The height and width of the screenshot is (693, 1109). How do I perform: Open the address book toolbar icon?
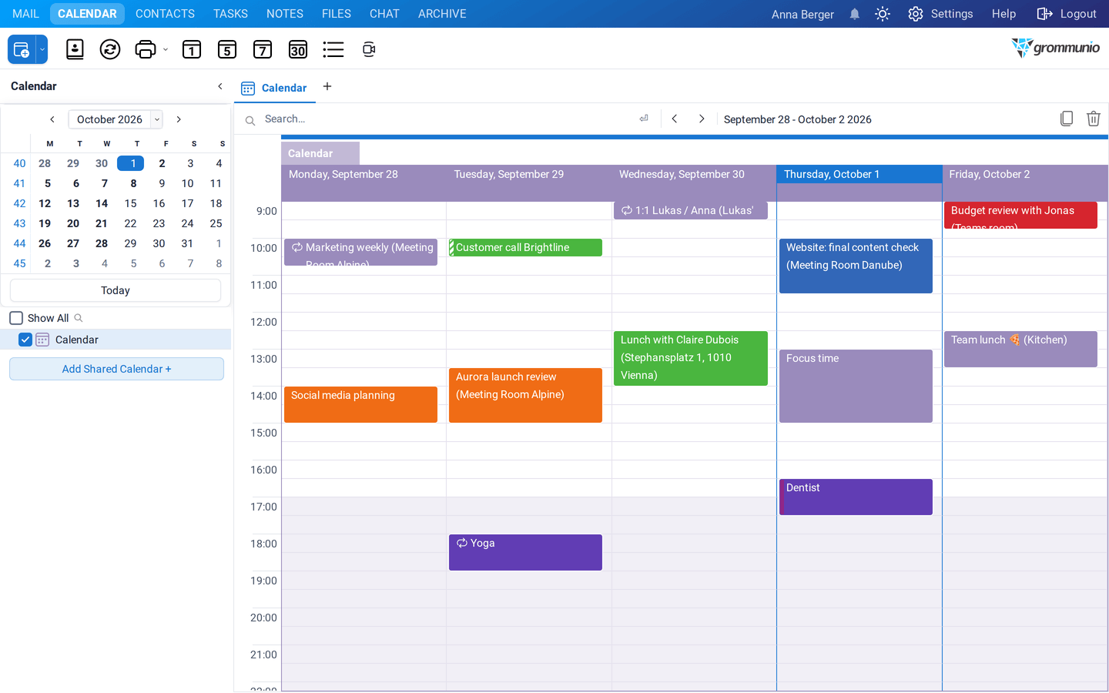(75, 49)
